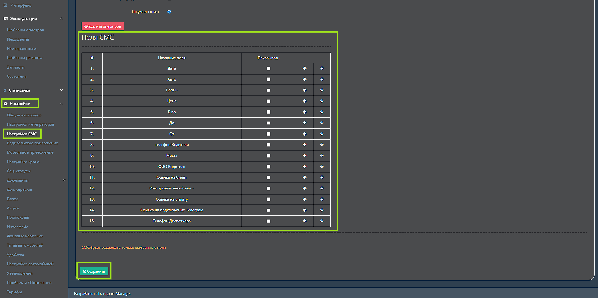The image size is (598, 298).
Task: Check the Показывать box for Места
Action: tap(268, 156)
